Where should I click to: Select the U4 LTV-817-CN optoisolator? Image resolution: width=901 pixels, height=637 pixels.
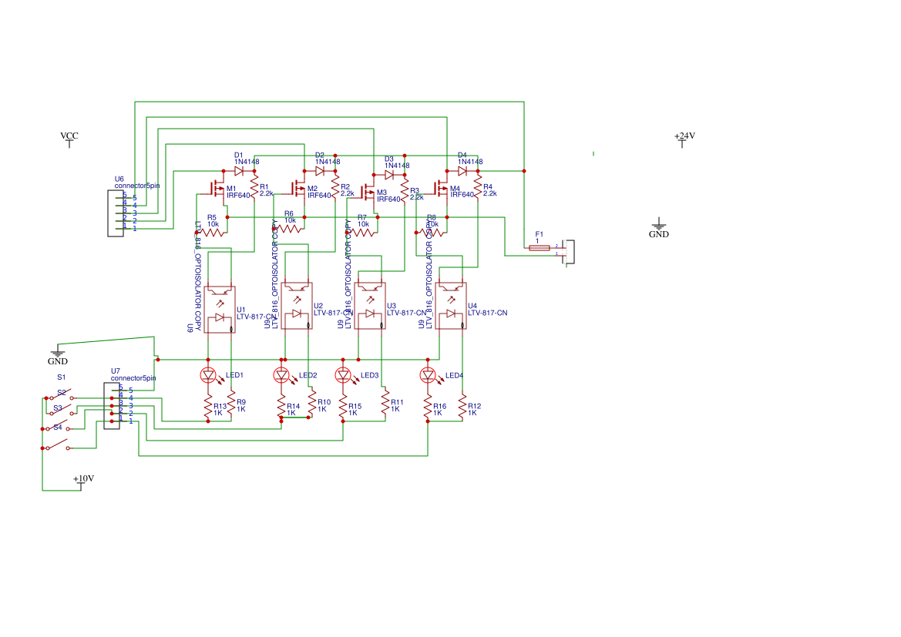tap(451, 306)
